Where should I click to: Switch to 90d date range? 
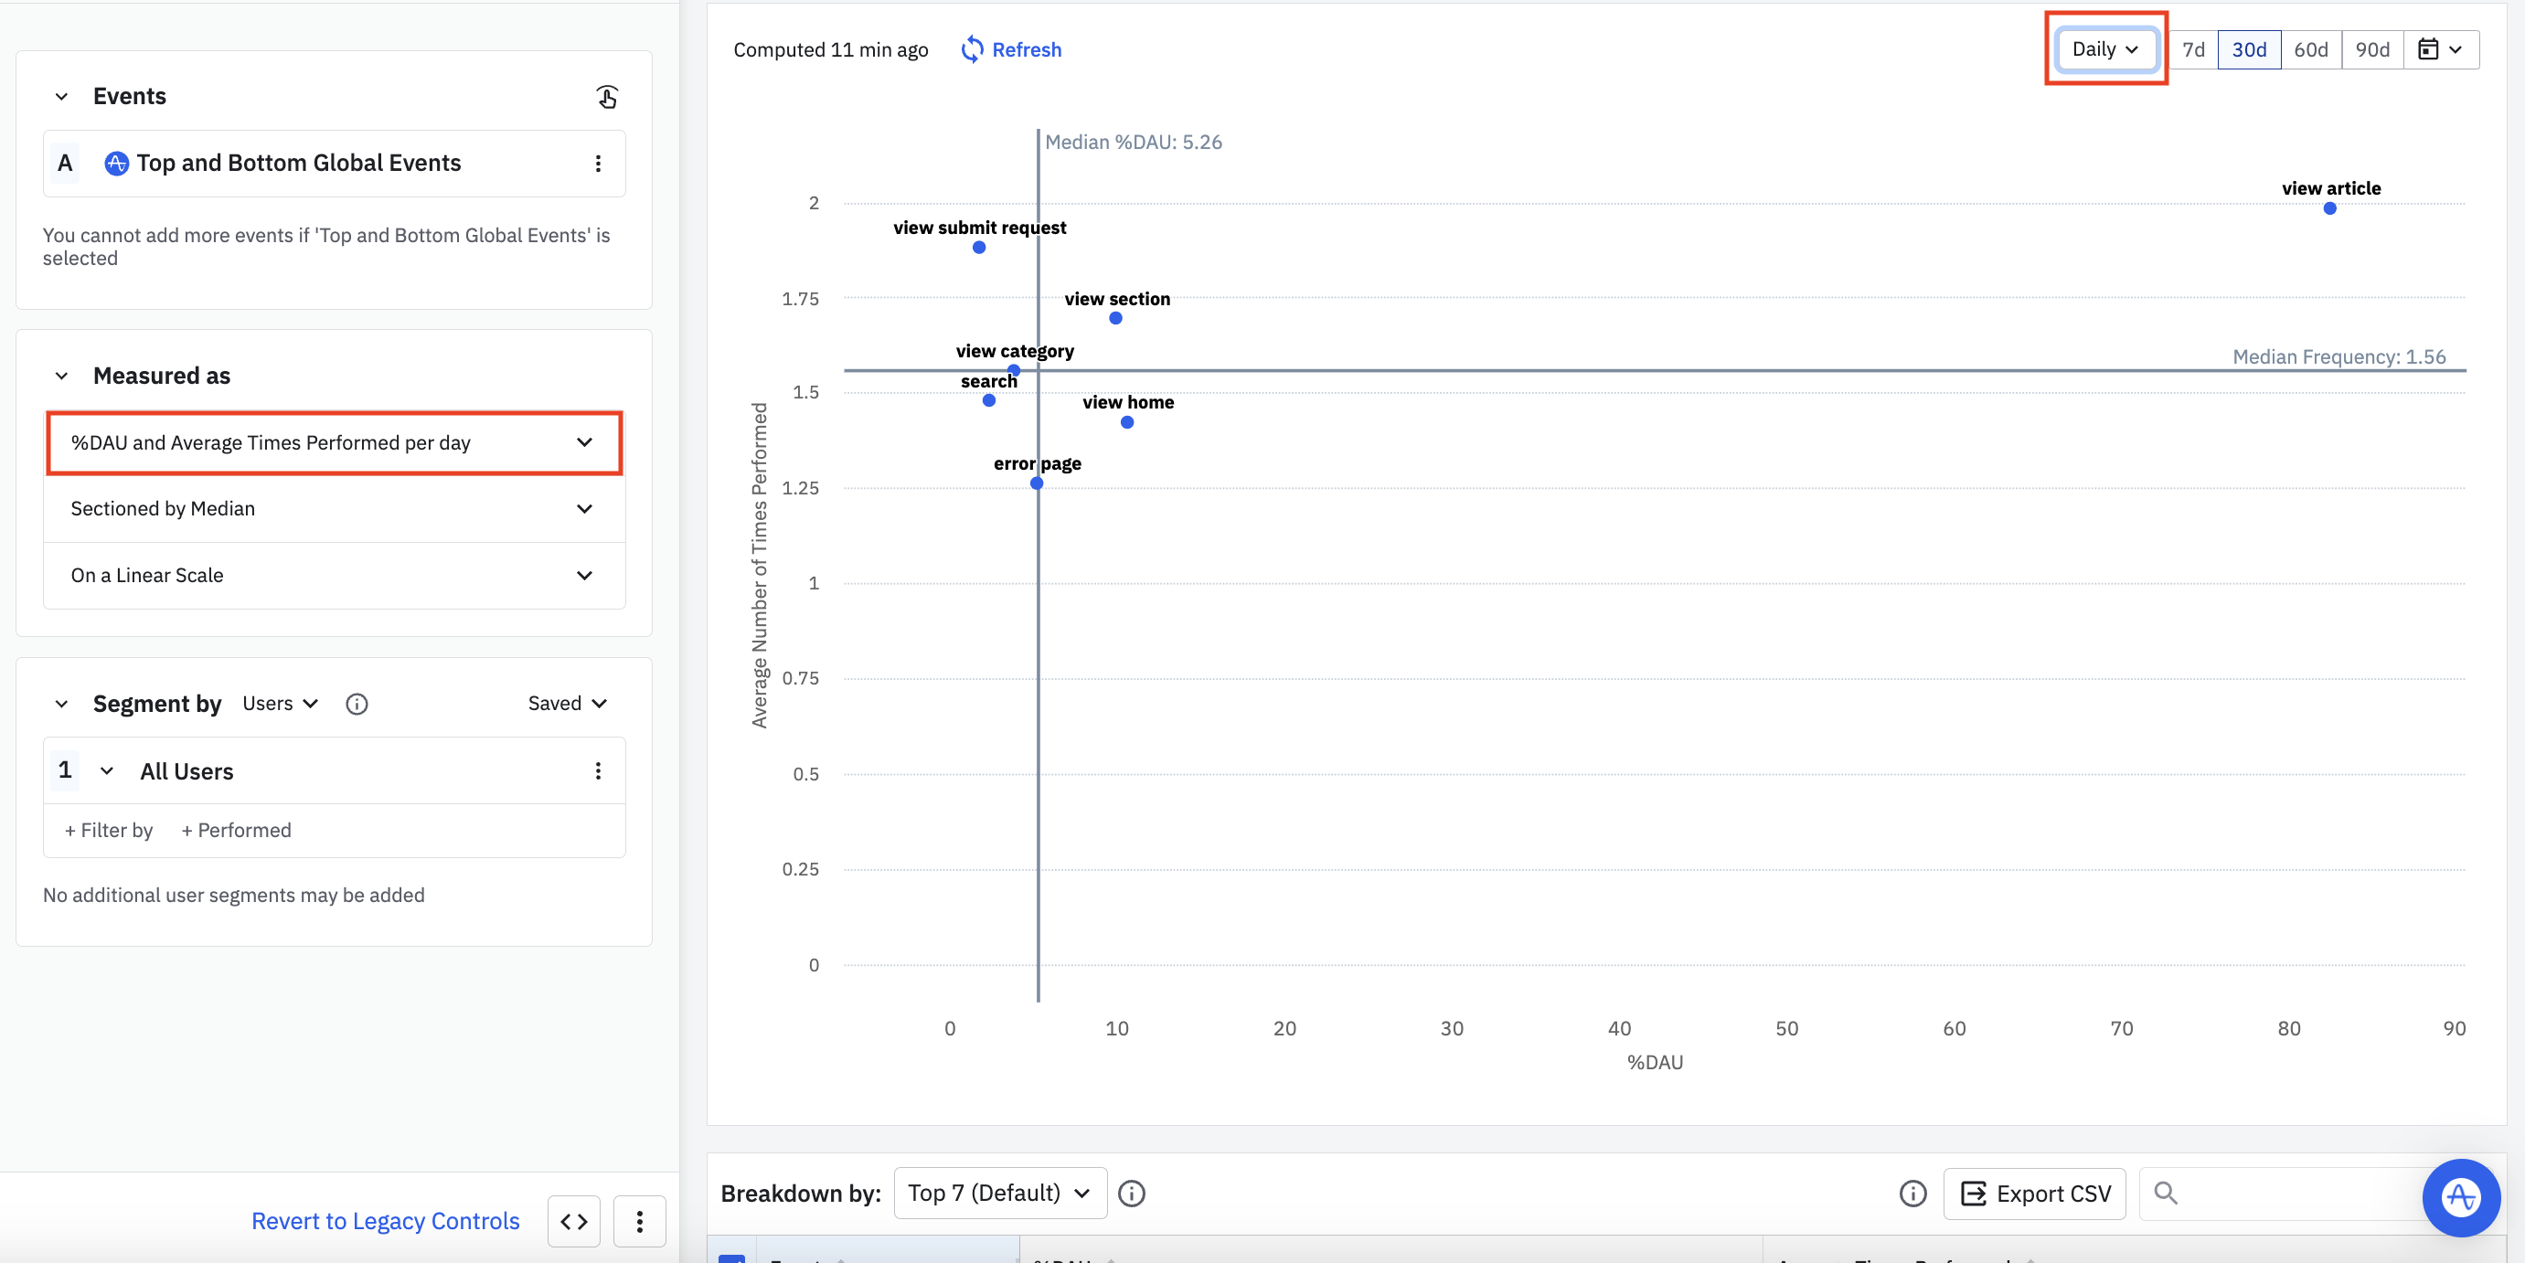coord(2371,49)
